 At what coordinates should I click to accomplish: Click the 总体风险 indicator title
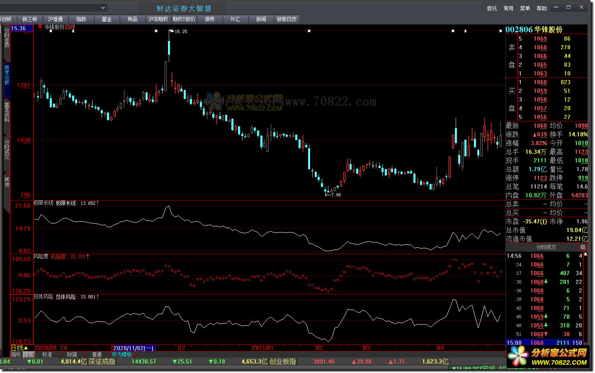click(44, 297)
